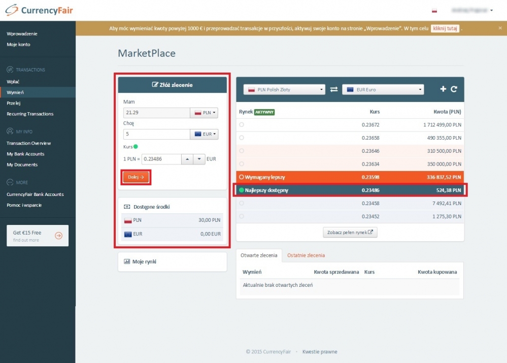Switch to the Ostatnie zlecenia tab
Screen dimensions: 507x363
(306, 255)
